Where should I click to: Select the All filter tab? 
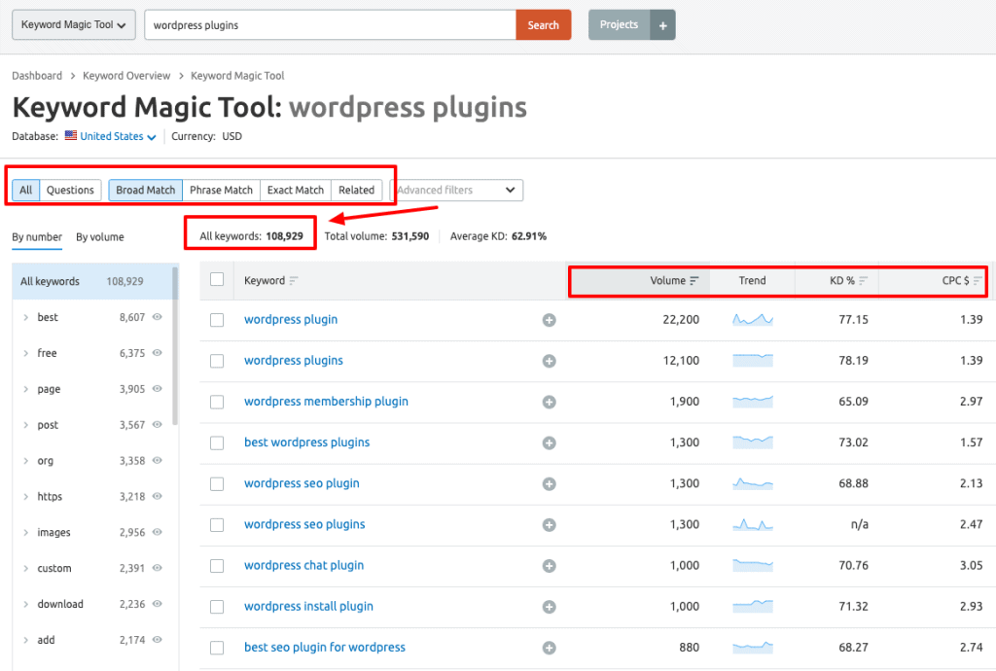25,190
